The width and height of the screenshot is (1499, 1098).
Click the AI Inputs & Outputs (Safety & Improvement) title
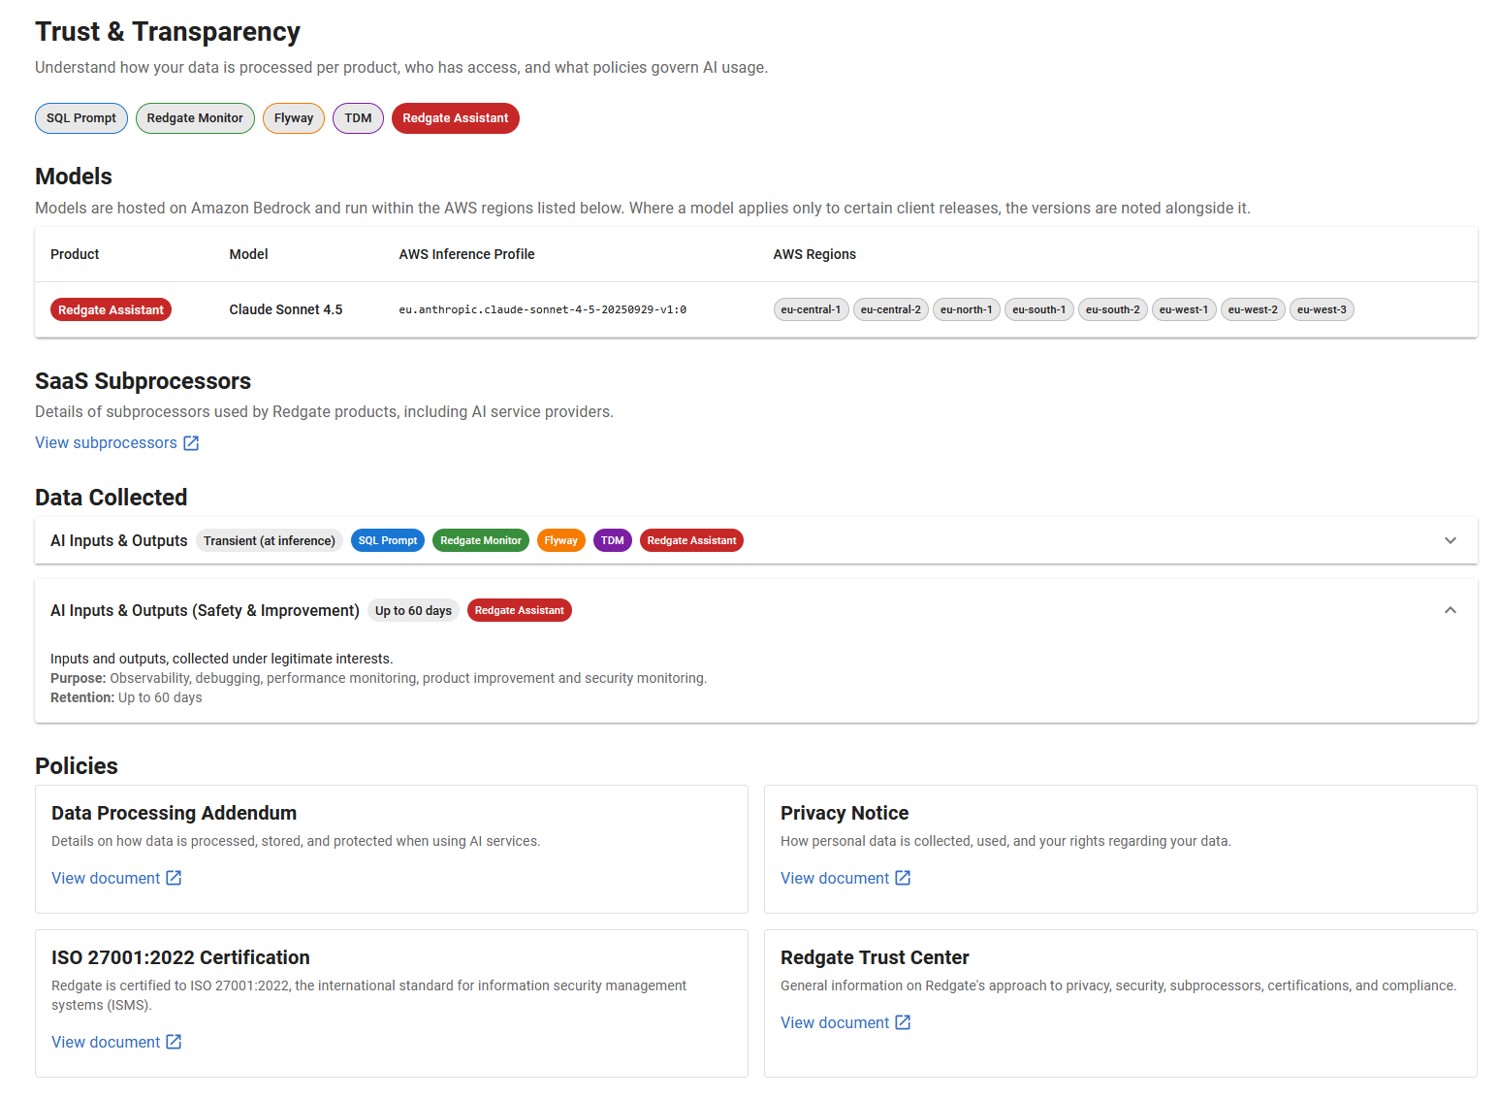click(x=205, y=611)
